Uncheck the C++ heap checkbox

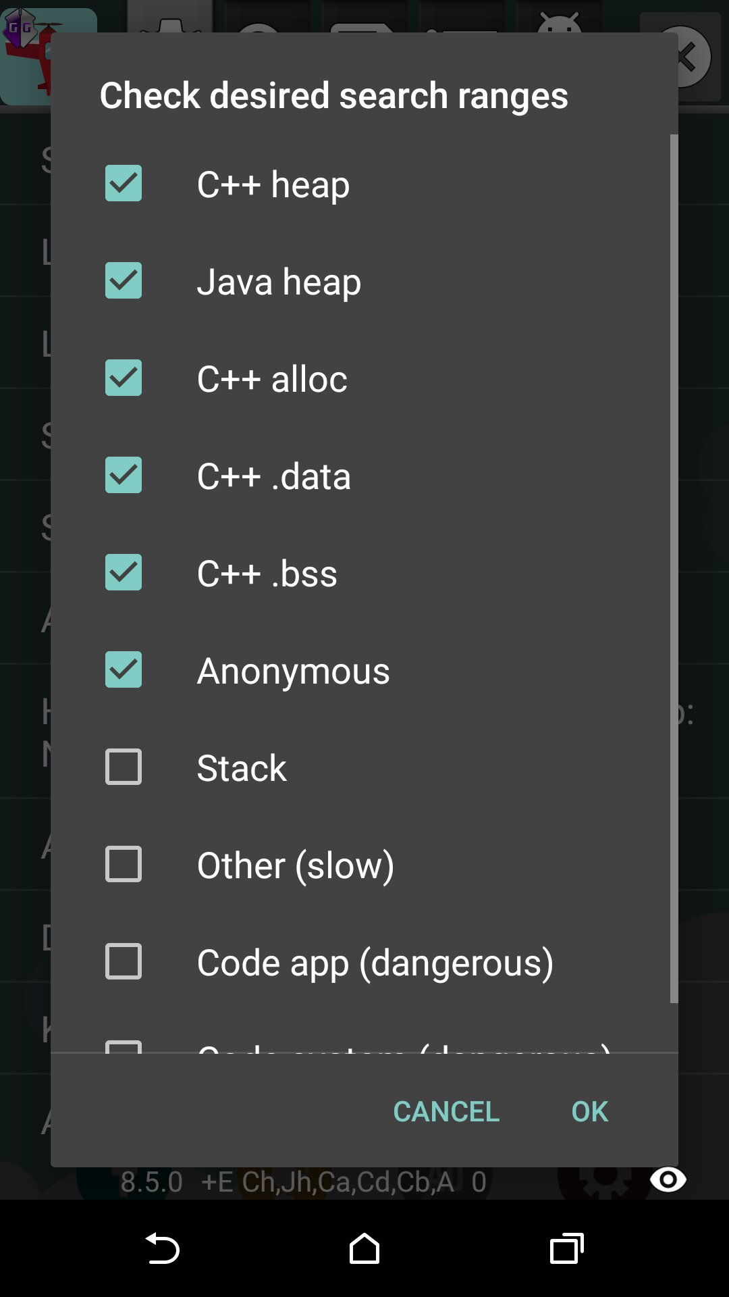(x=124, y=184)
